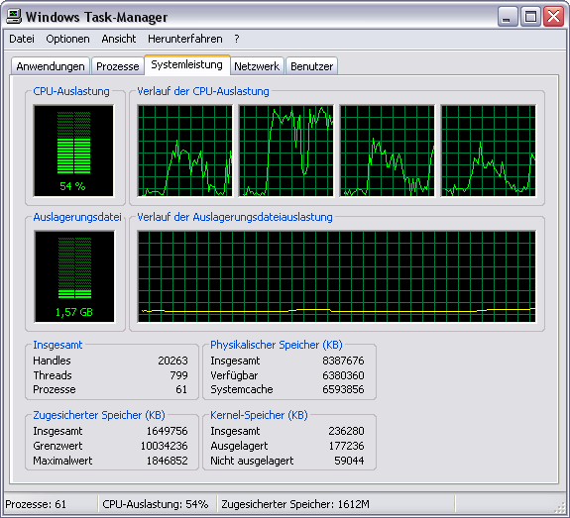Minimize the Task-Manager window
Screen dimensions: 570x518
coord(508,17)
